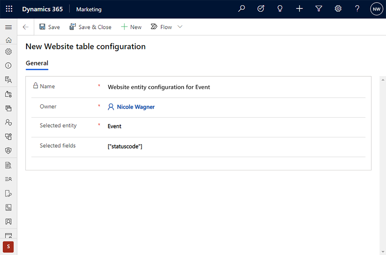This screenshot has height=255, width=386.
Task: Open the sidebar contact portrait icon
Action: point(9,222)
